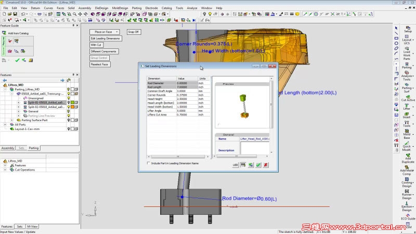Click the Edit Leading Dimensions button
Viewport: 416px width, 234px height.
click(106, 38)
